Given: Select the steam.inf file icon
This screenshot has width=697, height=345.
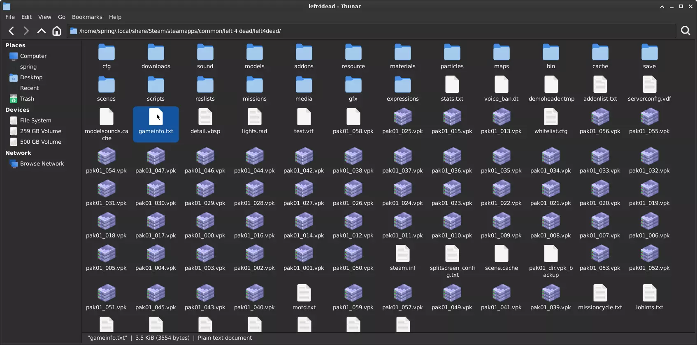Looking at the screenshot, I should (403, 254).
